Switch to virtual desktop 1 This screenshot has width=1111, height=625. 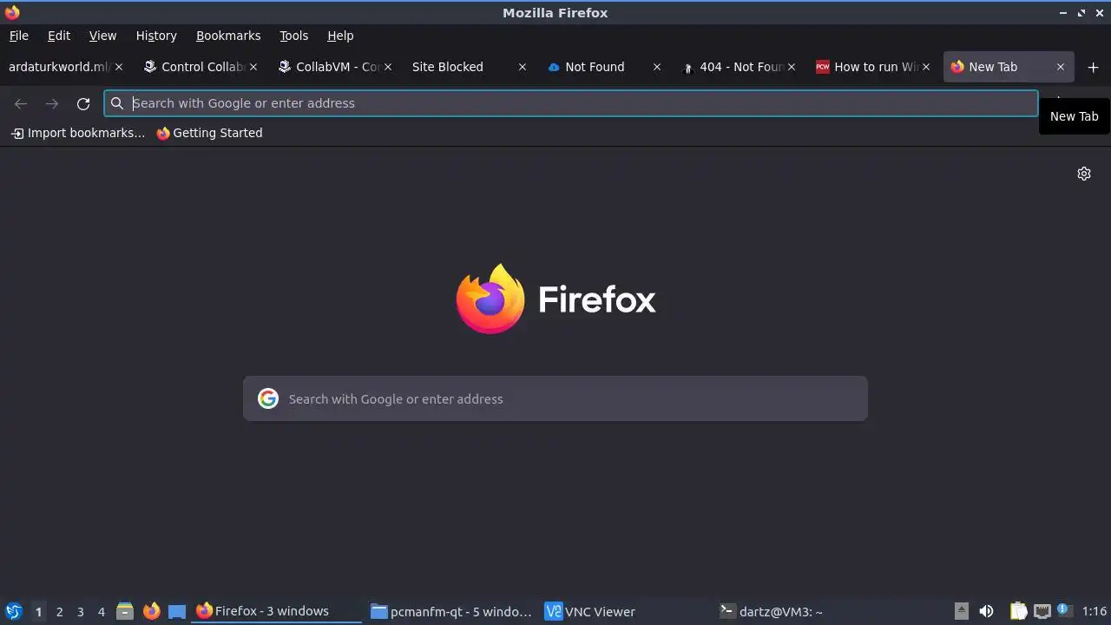click(38, 612)
